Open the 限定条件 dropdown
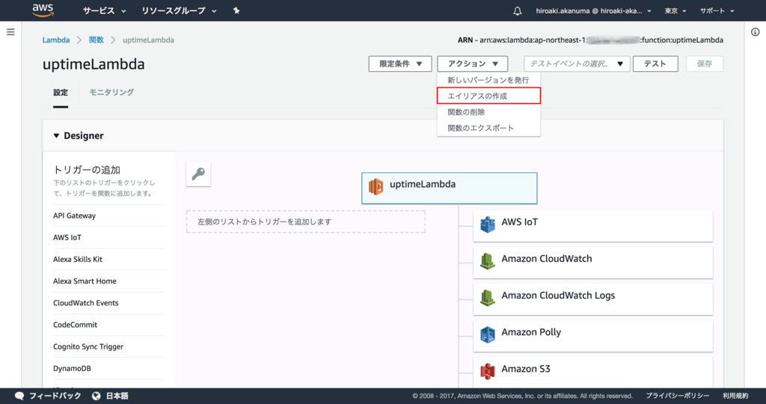 click(x=400, y=64)
